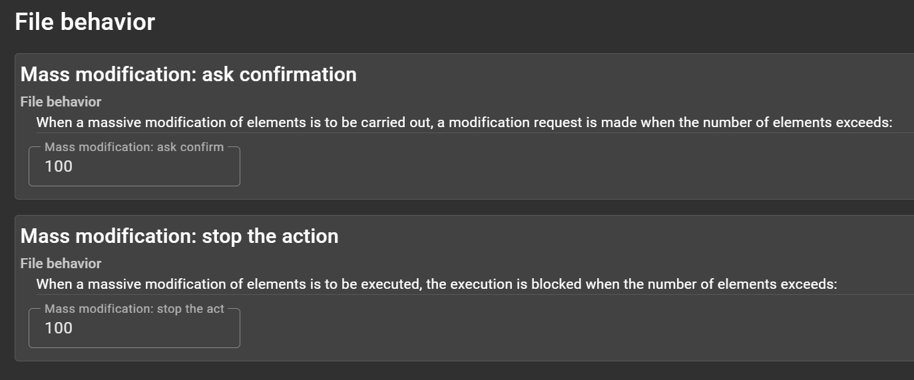Screen dimensions: 914x380
Task: Click "File behavior" subtitle under ask confirmation heading
Action: point(61,102)
